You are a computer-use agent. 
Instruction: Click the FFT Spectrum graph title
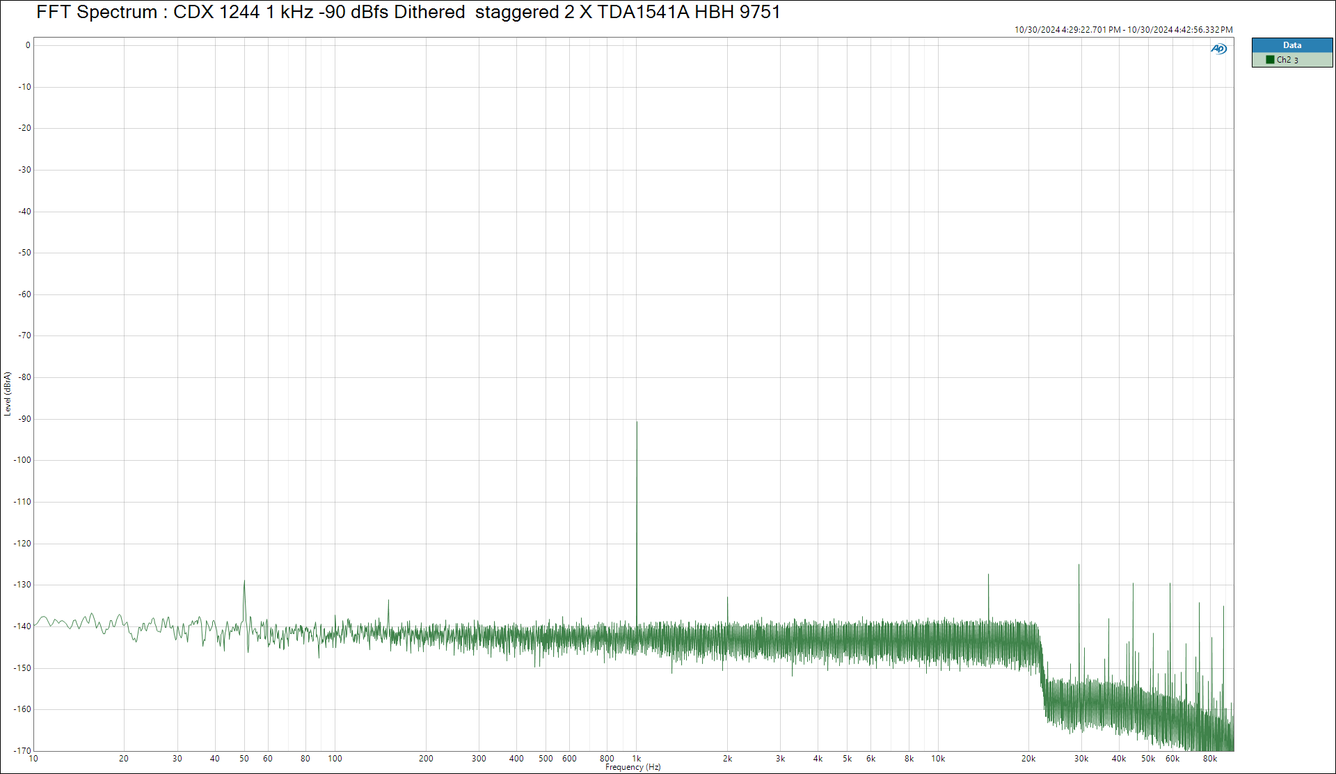(x=408, y=12)
